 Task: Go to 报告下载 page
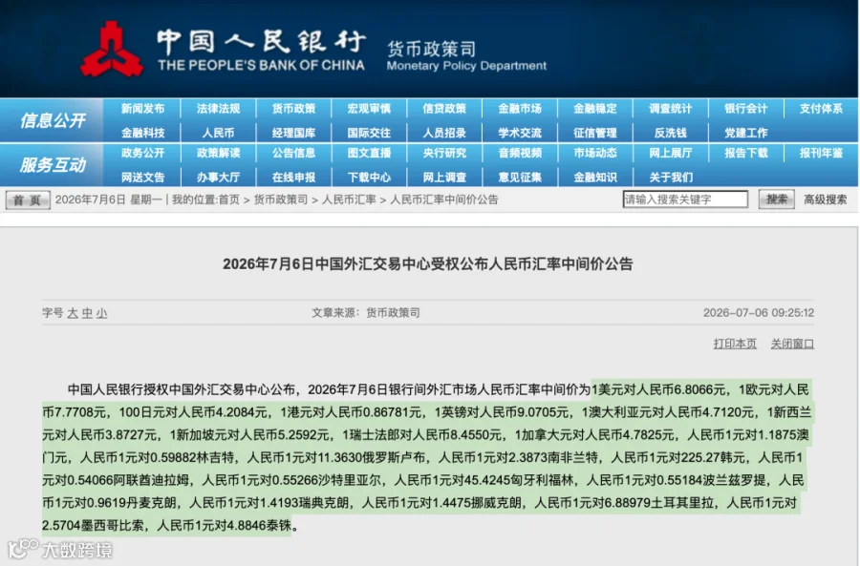coord(746,153)
